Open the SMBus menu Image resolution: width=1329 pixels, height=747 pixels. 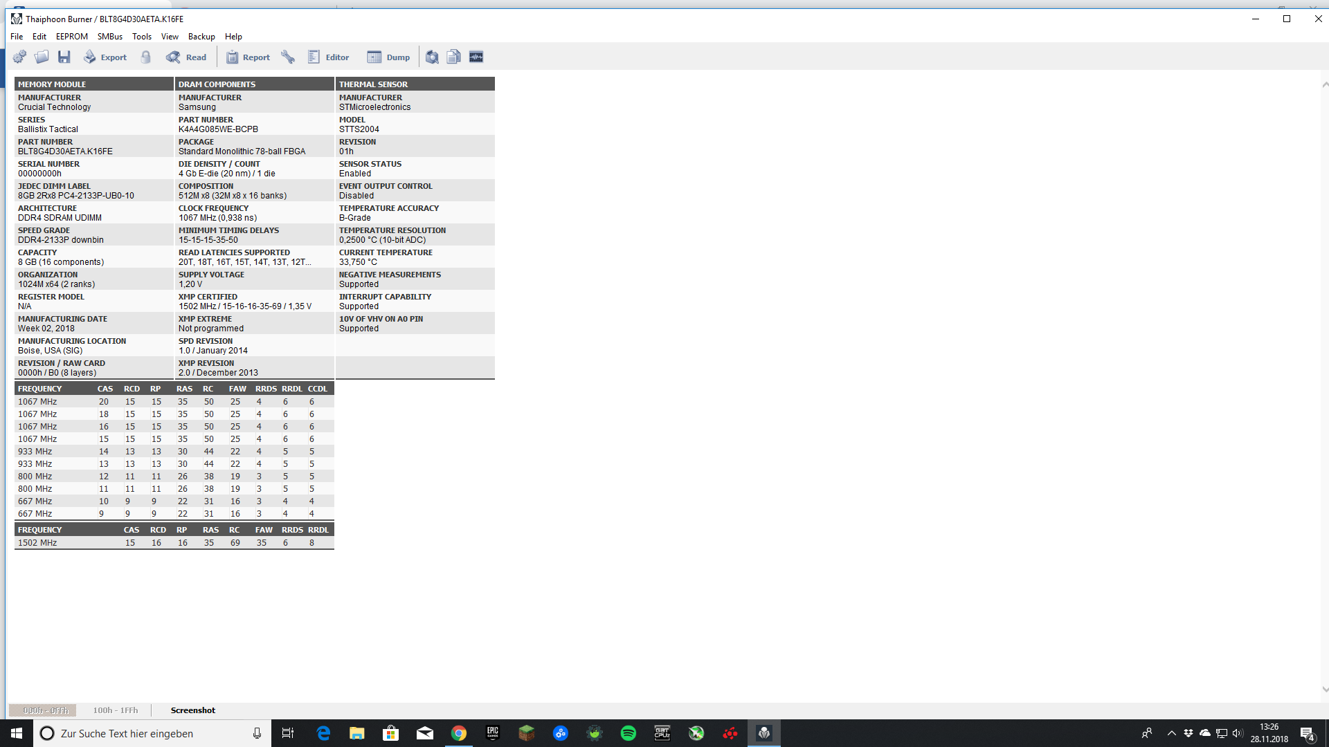110,37
